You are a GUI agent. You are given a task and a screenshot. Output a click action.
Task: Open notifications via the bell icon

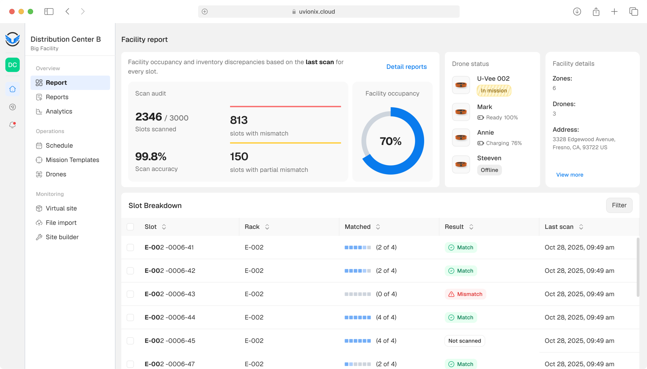12,125
